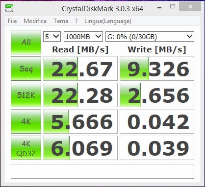Click the 512K write result 2.656
This screenshot has width=205, height=187.
click(157, 95)
